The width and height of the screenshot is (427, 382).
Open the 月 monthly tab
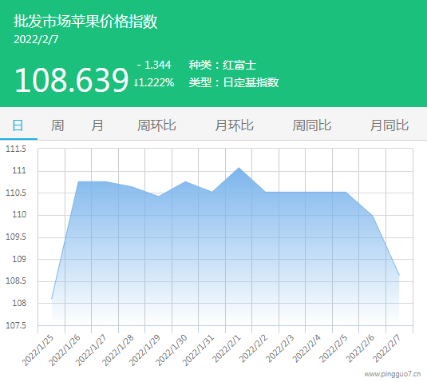[97, 125]
